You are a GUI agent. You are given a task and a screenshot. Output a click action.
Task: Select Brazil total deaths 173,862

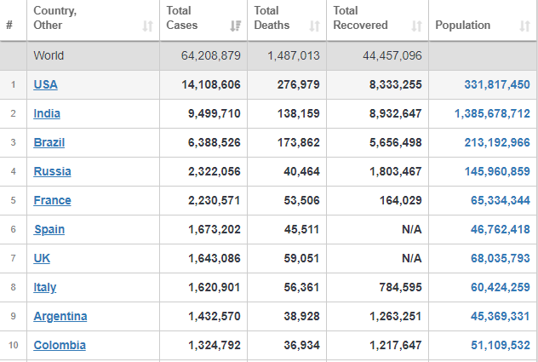299,142
